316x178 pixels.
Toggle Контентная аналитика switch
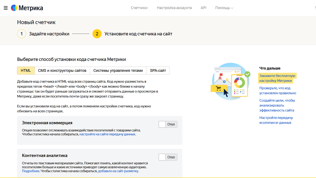pos(168,157)
